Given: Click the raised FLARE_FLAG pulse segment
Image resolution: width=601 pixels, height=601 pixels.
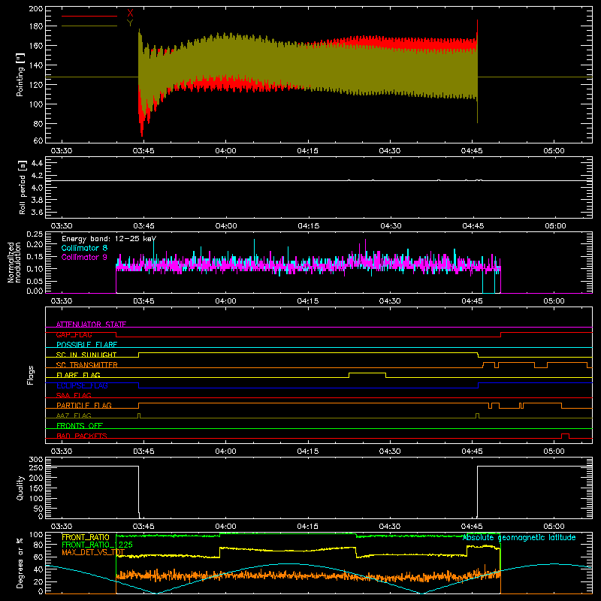Looking at the screenshot, I should tap(367, 373).
